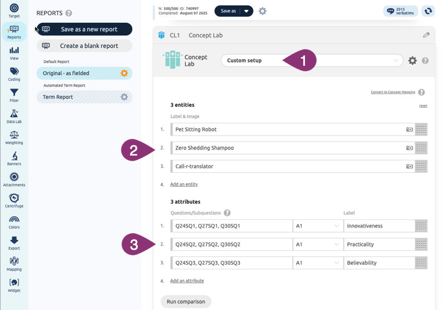
Task: Click help icon next to REPORTS heading
Action: point(69,13)
